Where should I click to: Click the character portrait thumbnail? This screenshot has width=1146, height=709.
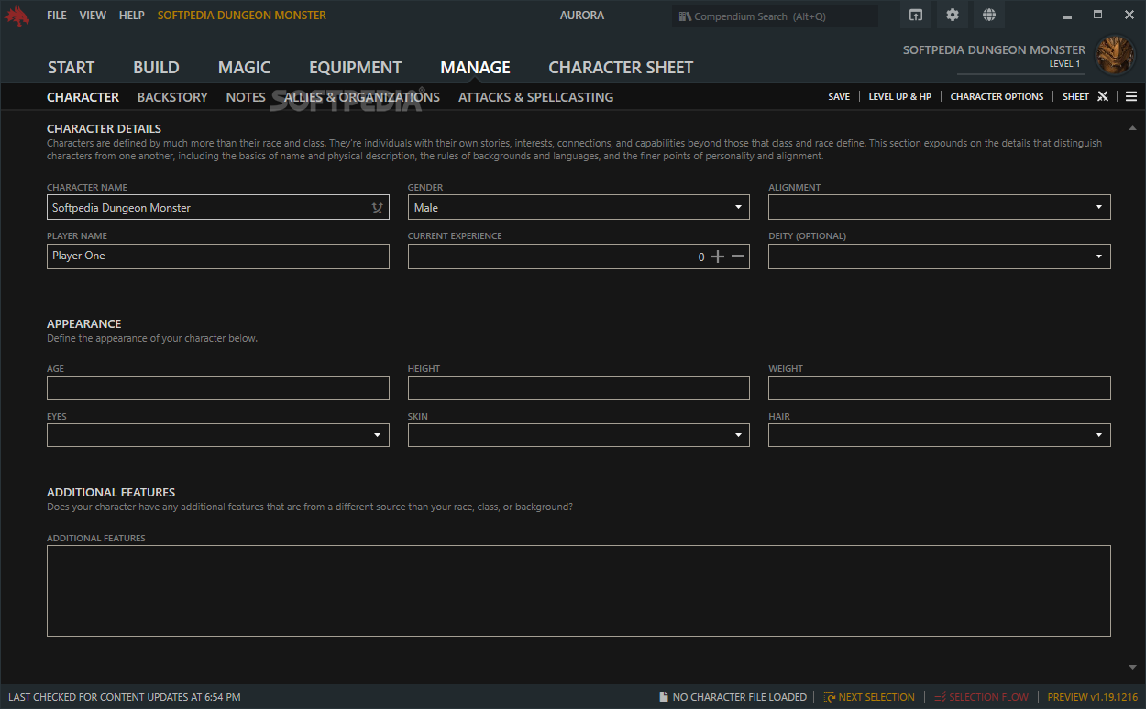click(x=1116, y=55)
